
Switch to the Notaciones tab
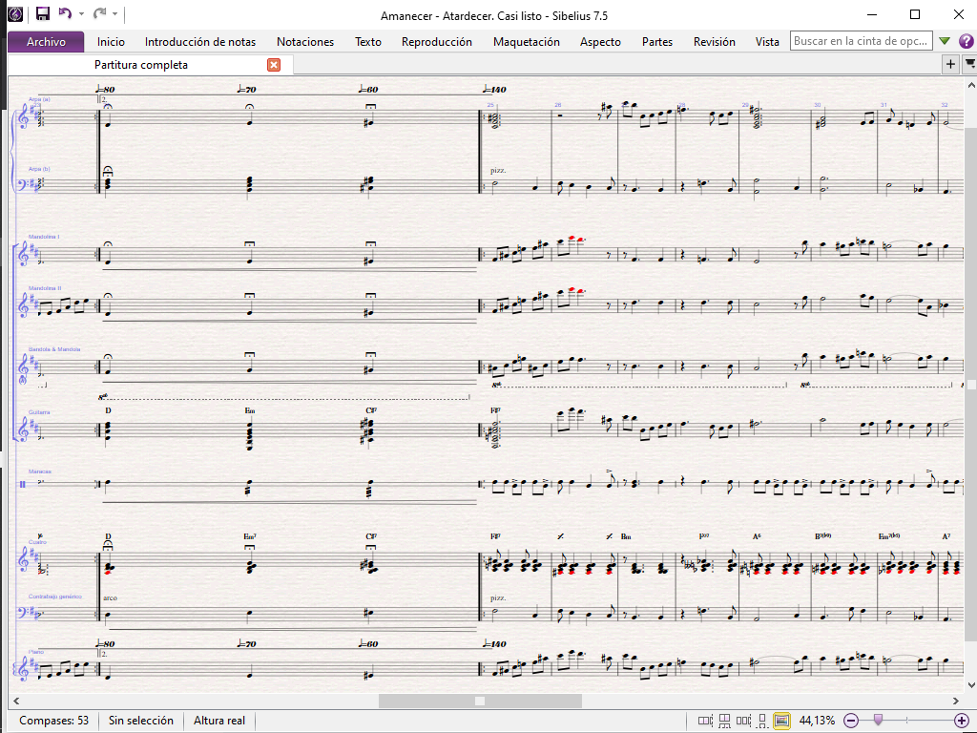coord(305,42)
